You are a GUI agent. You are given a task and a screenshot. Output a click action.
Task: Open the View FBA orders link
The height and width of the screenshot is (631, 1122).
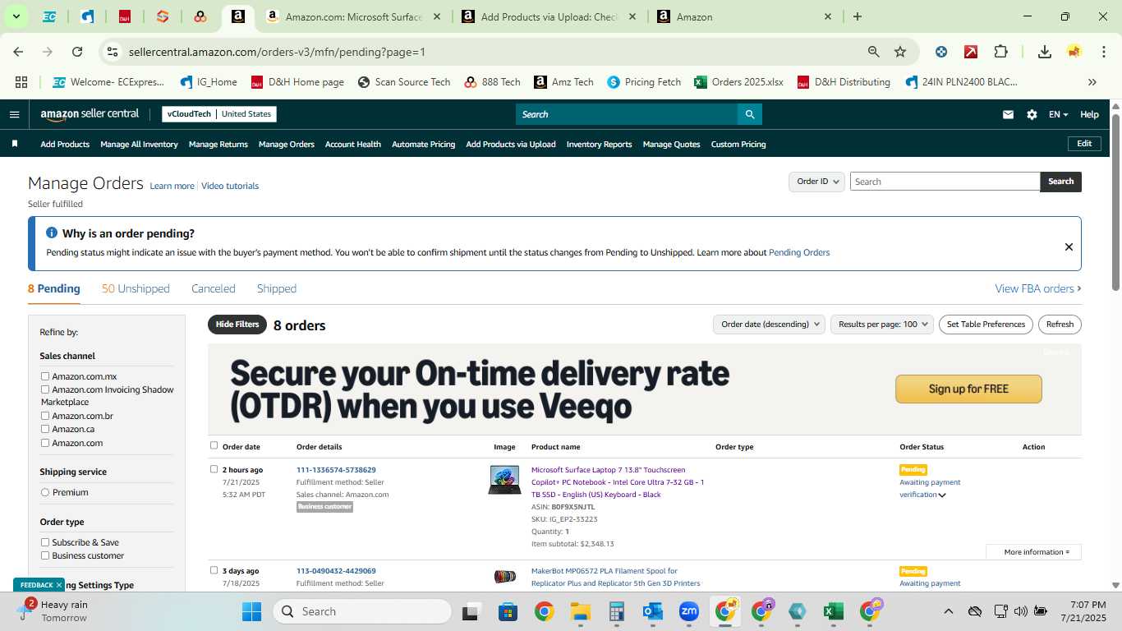pos(1038,288)
